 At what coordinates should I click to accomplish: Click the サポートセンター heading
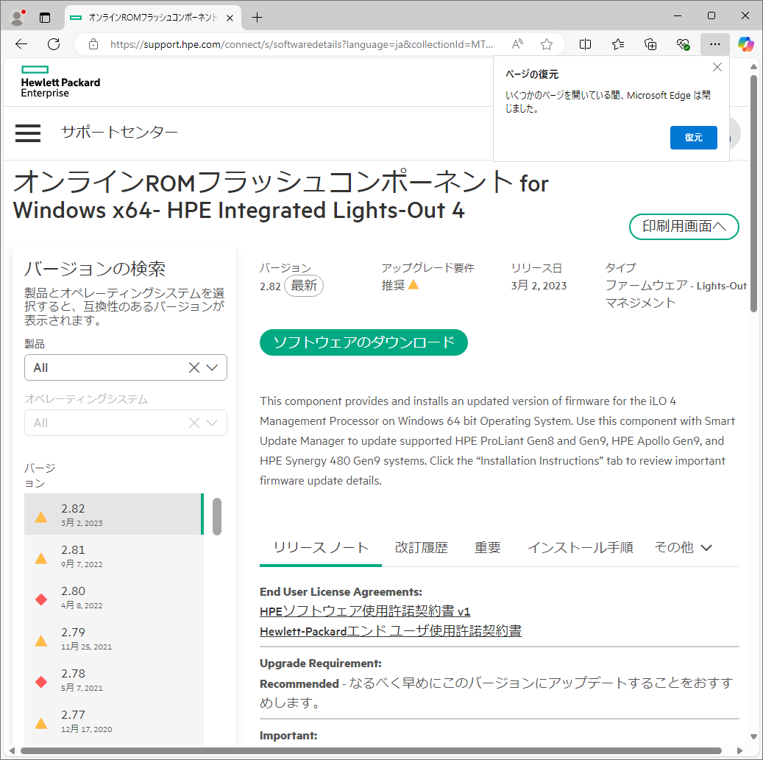119,132
